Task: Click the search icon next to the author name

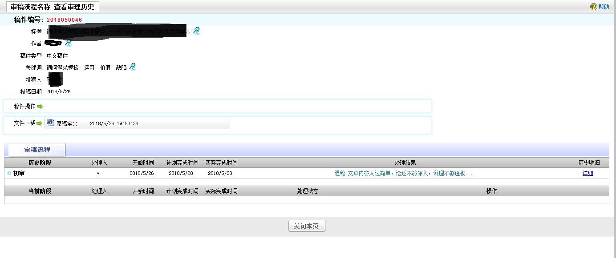Action: (x=69, y=43)
